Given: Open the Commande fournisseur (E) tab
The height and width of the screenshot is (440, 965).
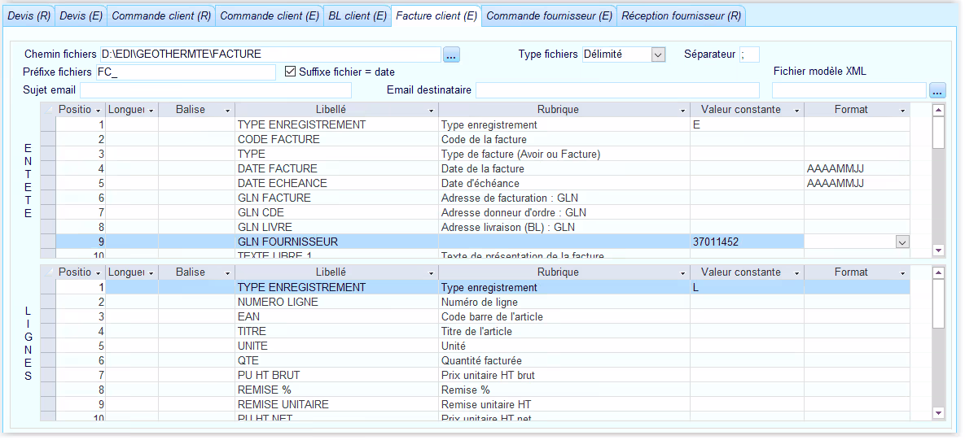Looking at the screenshot, I should 549,16.
